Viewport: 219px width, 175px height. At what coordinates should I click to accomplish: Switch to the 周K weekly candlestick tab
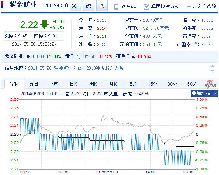pos(93,84)
